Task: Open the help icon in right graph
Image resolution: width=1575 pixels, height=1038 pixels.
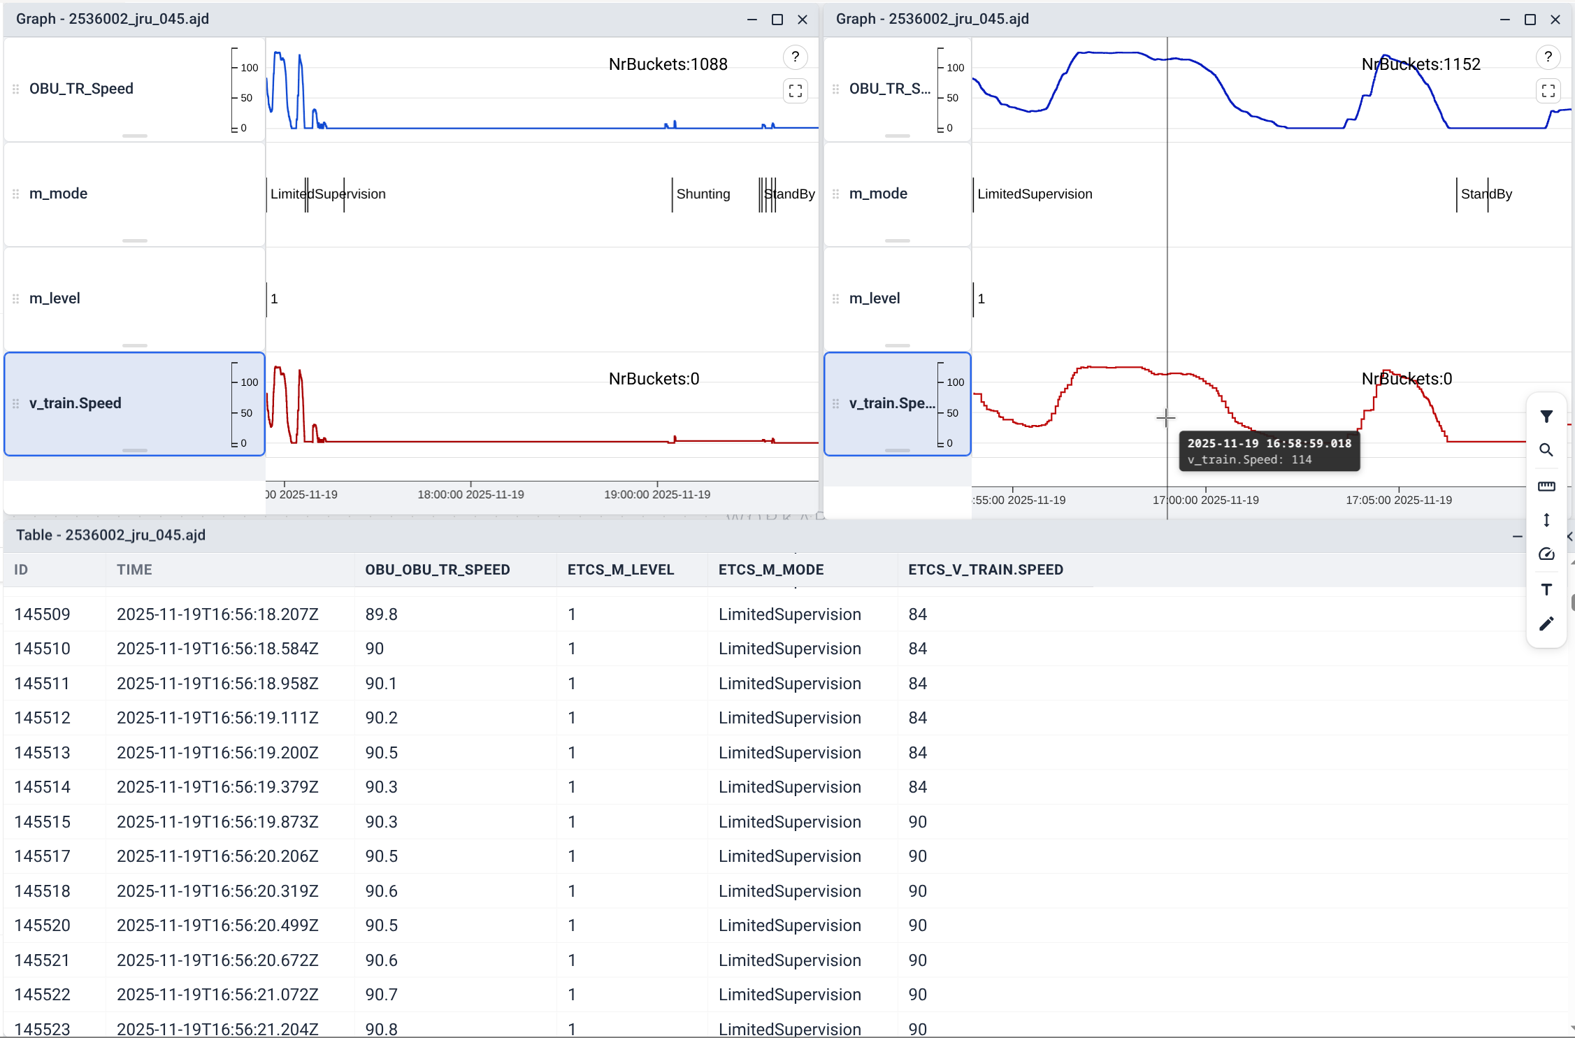Action: pyautogui.click(x=1548, y=57)
